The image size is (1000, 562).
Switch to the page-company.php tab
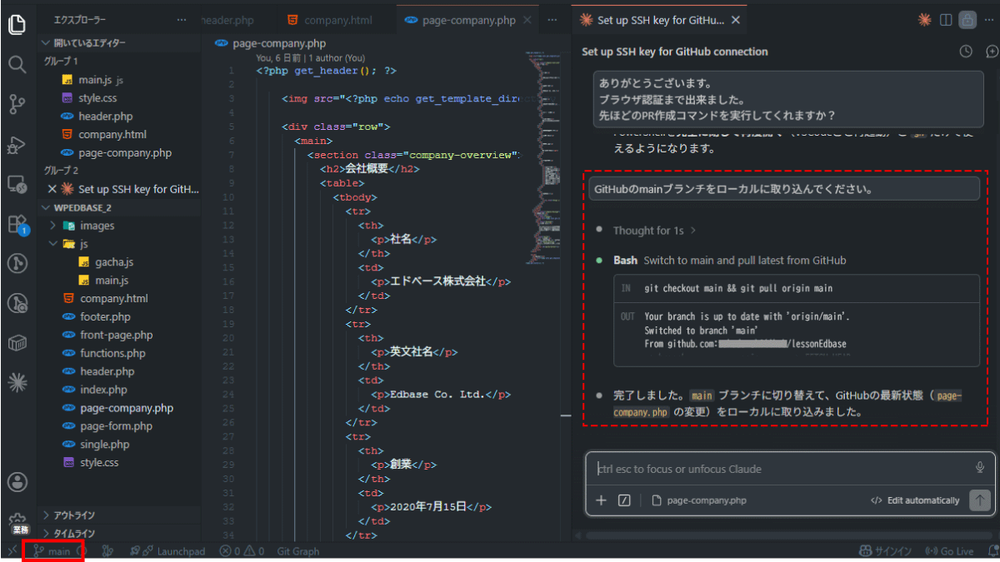(x=469, y=20)
